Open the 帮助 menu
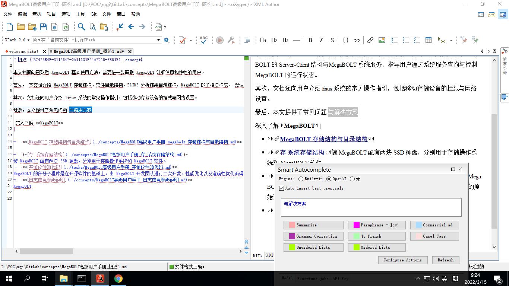 pos(136,14)
